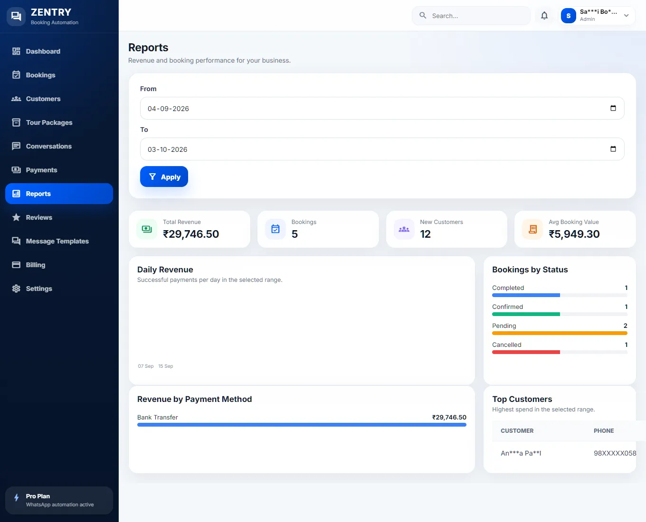Open notifications bell
This screenshot has height=522, width=646.
click(x=544, y=16)
